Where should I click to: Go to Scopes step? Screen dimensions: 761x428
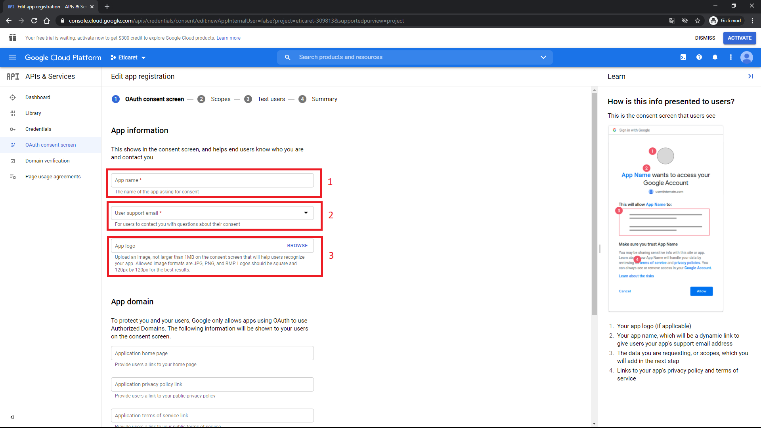click(x=214, y=99)
